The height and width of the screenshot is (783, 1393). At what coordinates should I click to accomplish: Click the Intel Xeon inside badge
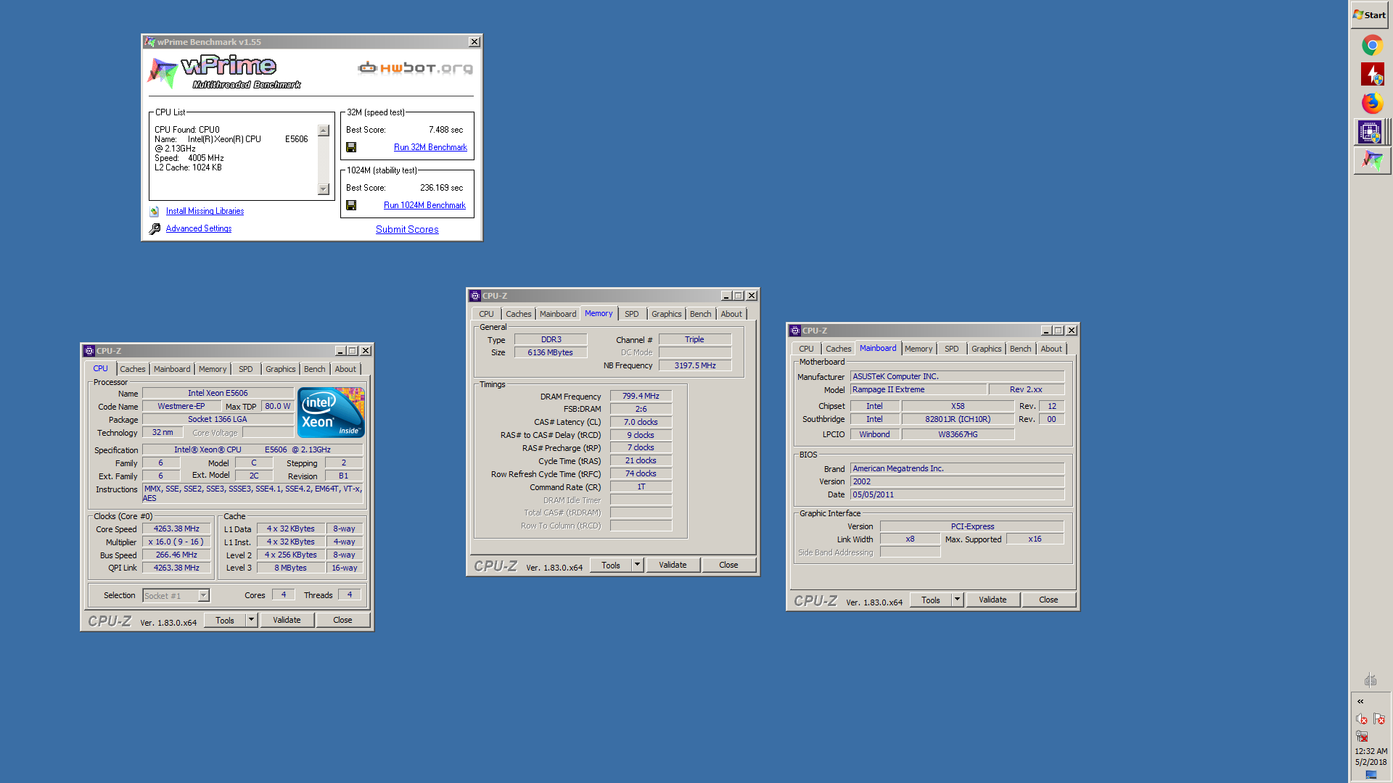[331, 413]
